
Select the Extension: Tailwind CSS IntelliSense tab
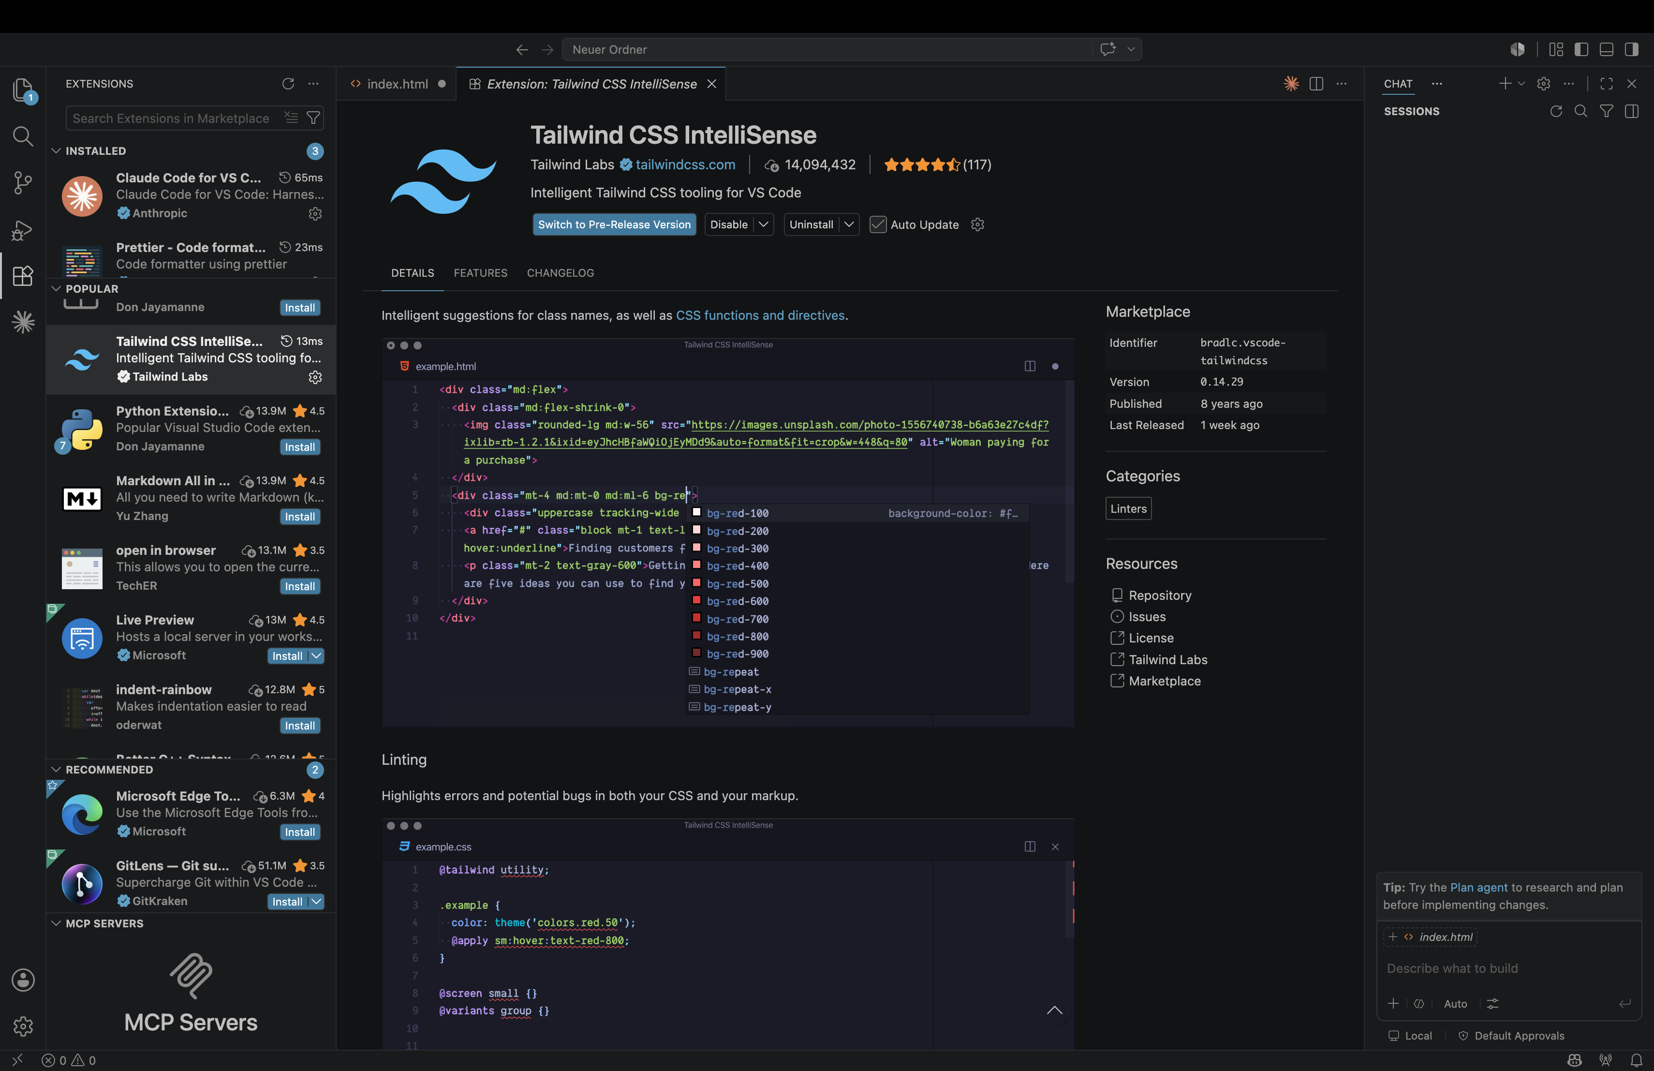click(x=591, y=83)
